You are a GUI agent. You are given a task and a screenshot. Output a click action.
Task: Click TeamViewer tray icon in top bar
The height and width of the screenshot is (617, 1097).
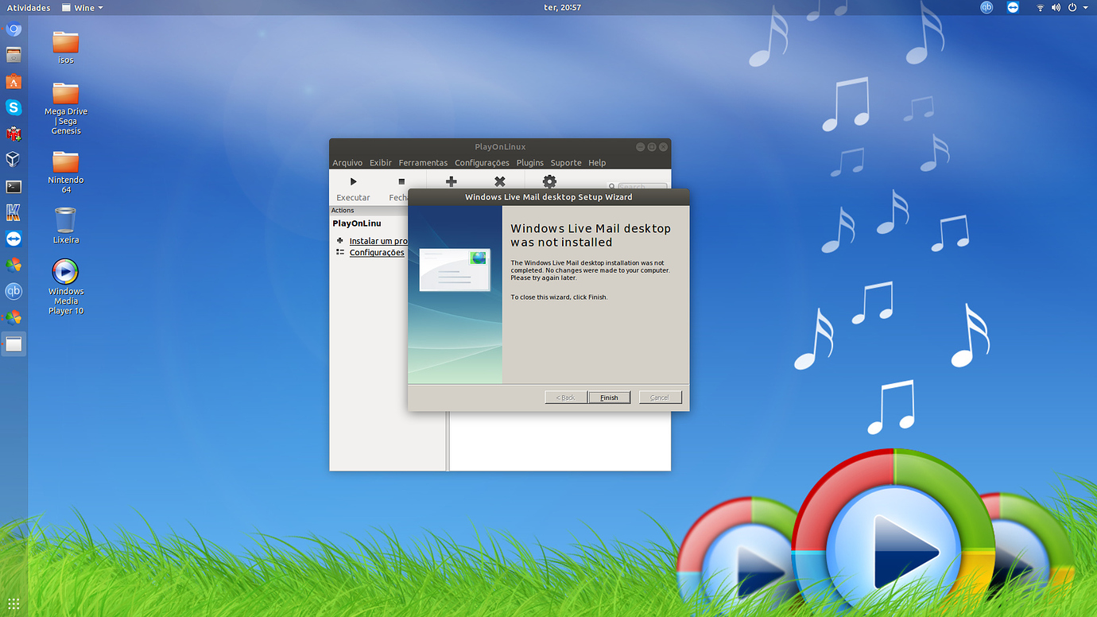tap(1013, 7)
